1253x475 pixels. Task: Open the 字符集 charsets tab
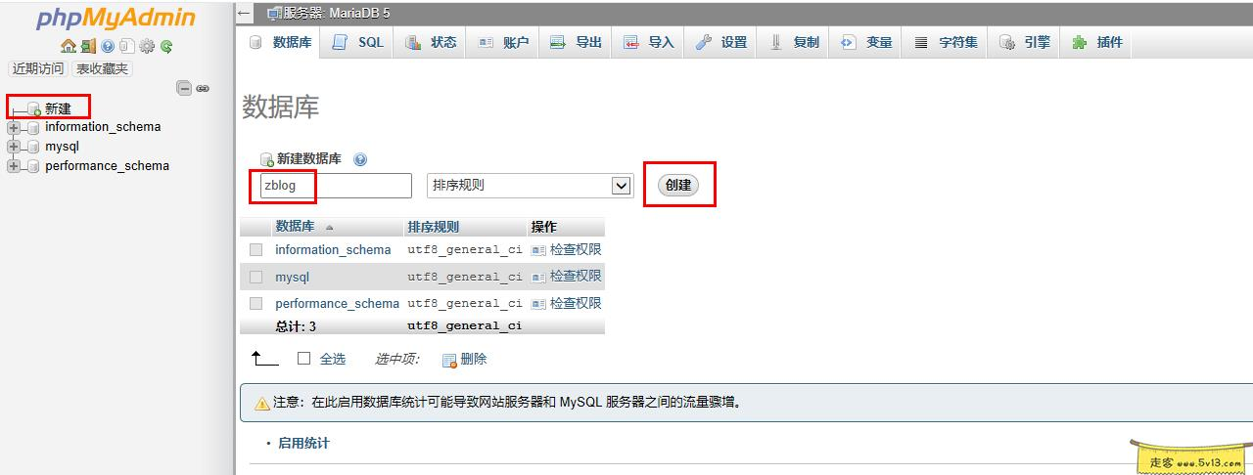(945, 42)
